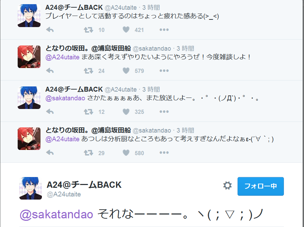Retweet the tweet with 29 retweets
304x227 pixels.
pyautogui.click(x=88, y=153)
